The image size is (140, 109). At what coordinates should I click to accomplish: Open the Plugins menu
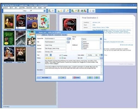[40, 8]
